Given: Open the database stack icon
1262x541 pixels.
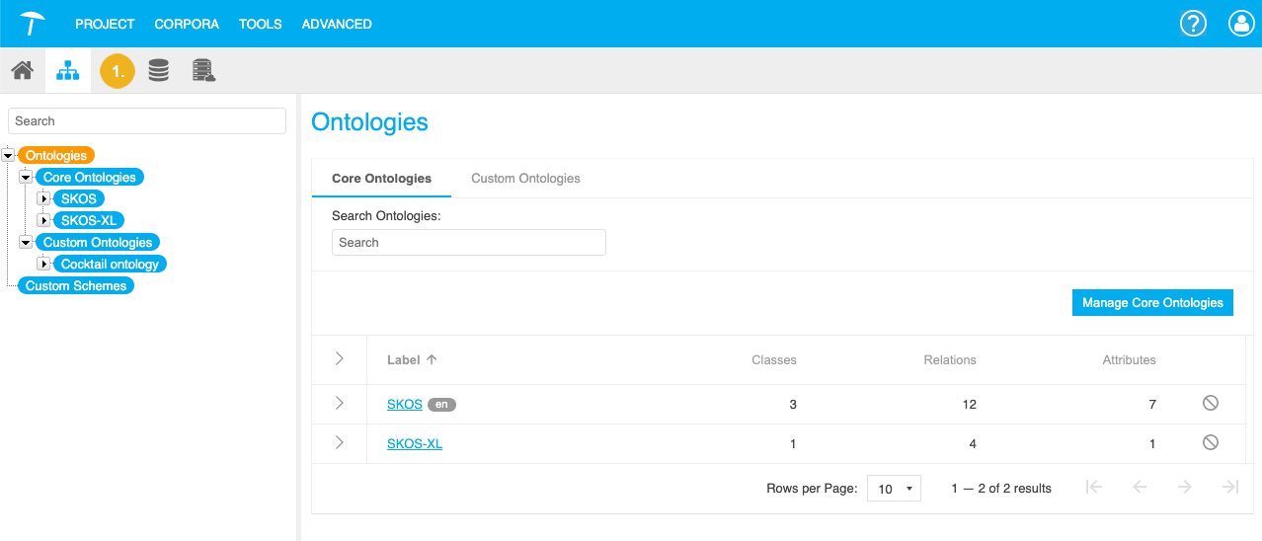Looking at the screenshot, I should pos(158,71).
